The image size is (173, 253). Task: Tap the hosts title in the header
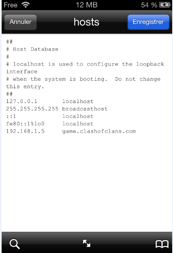86,22
